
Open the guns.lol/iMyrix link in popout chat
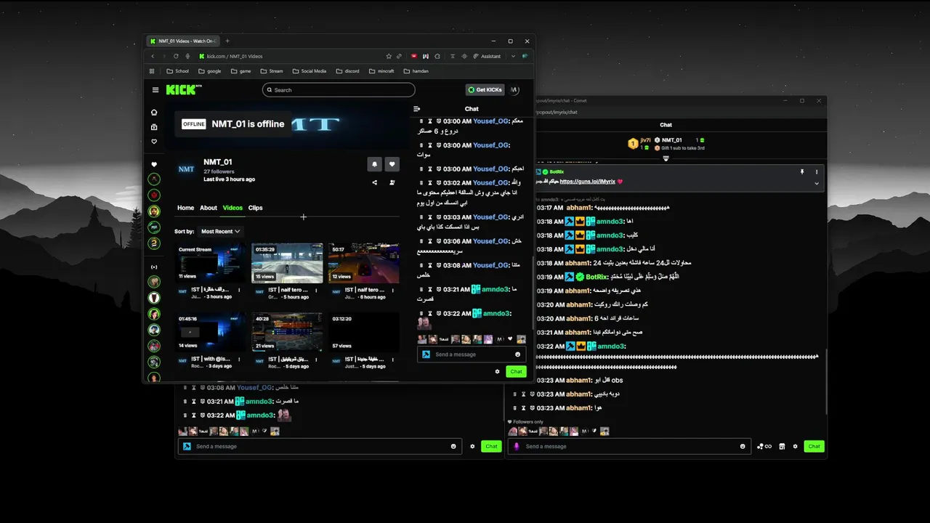click(x=587, y=182)
